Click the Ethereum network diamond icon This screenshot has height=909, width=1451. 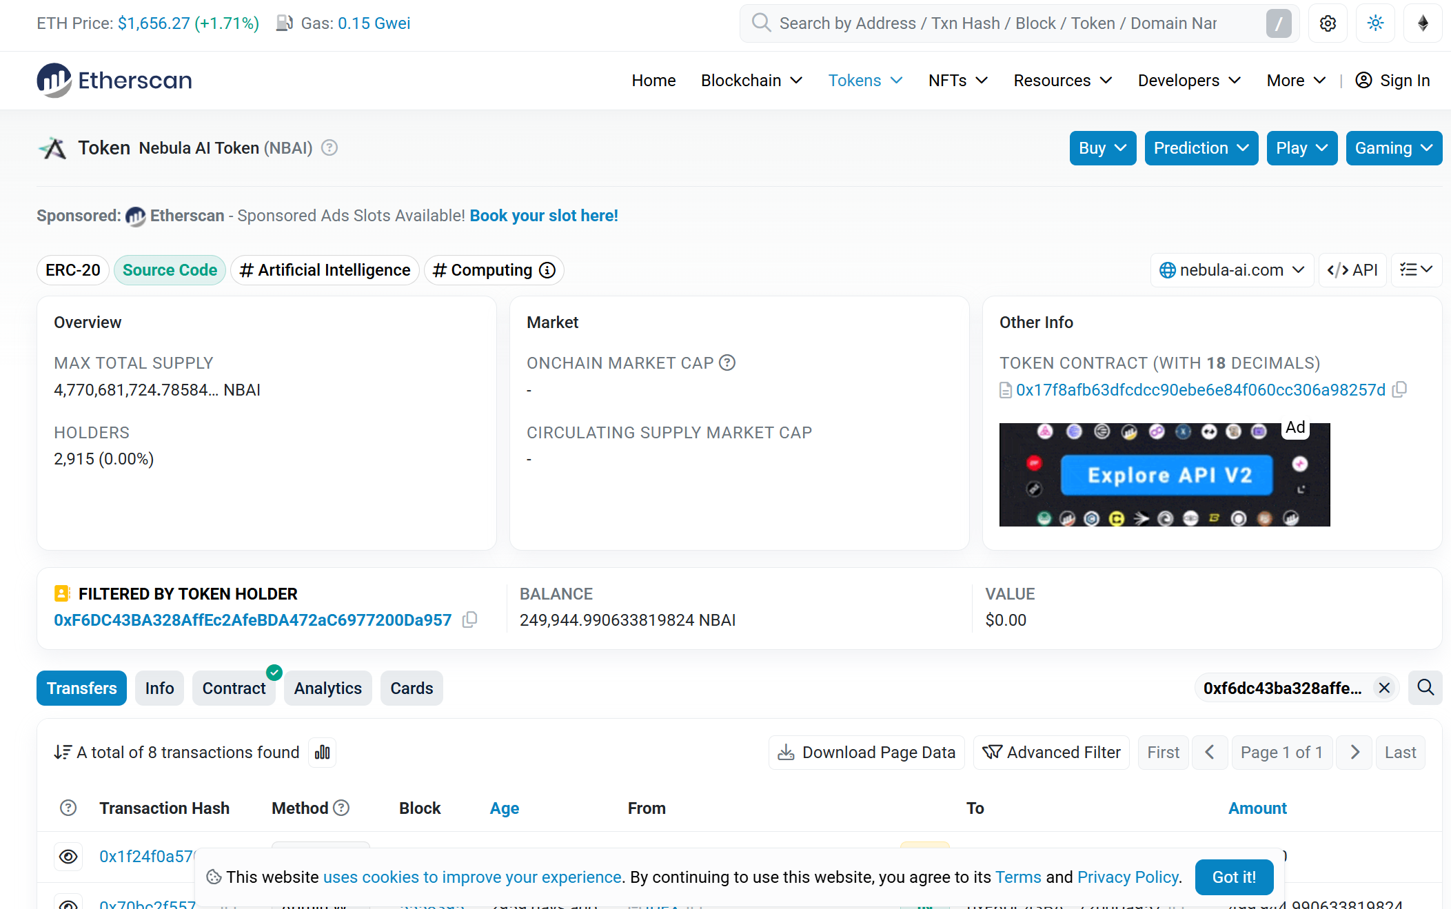pyautogui.click(x=1423, y=23)
